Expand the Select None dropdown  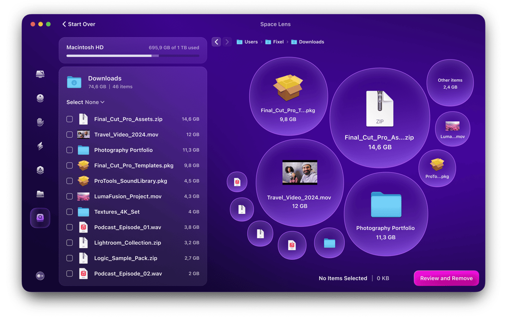[x=85, y=102]
